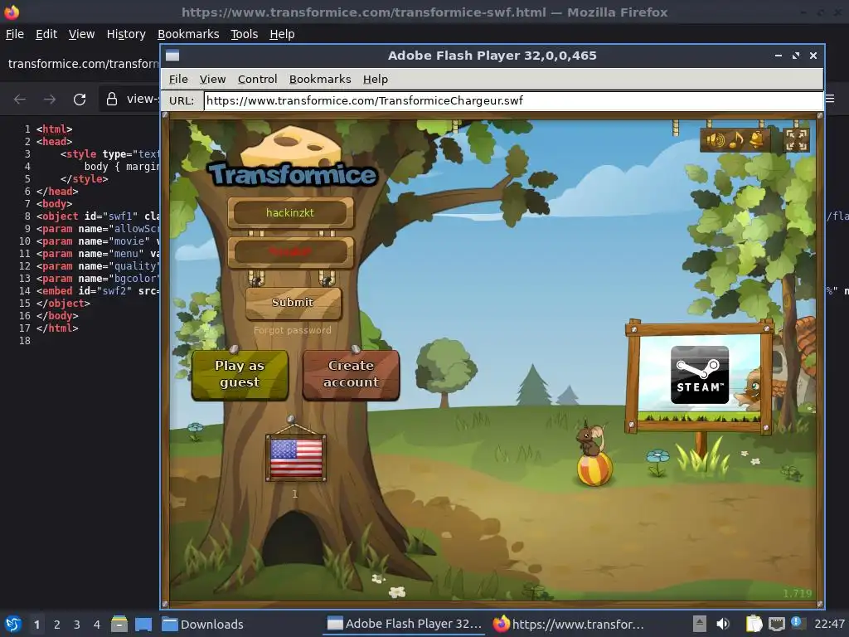Select Adobe Flash Player taskbar entry
Viewport: 849px width, 637px height.
click(x=404, y=625)
